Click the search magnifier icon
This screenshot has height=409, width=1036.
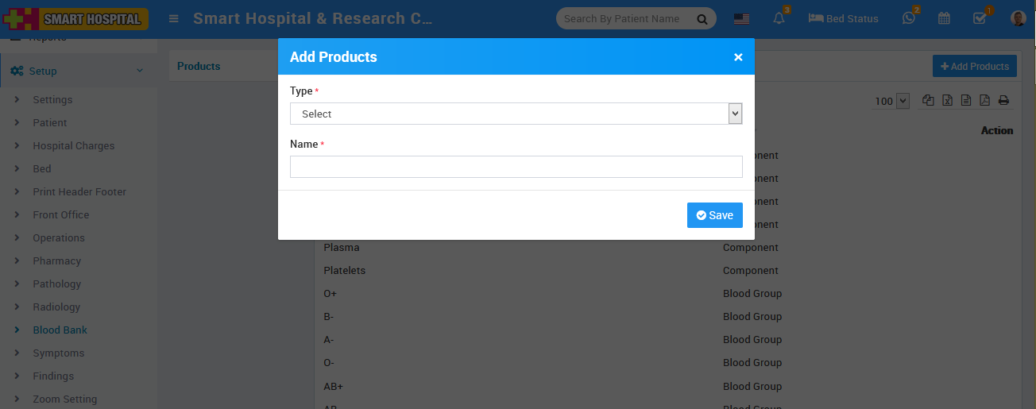[x=702, y=19]
